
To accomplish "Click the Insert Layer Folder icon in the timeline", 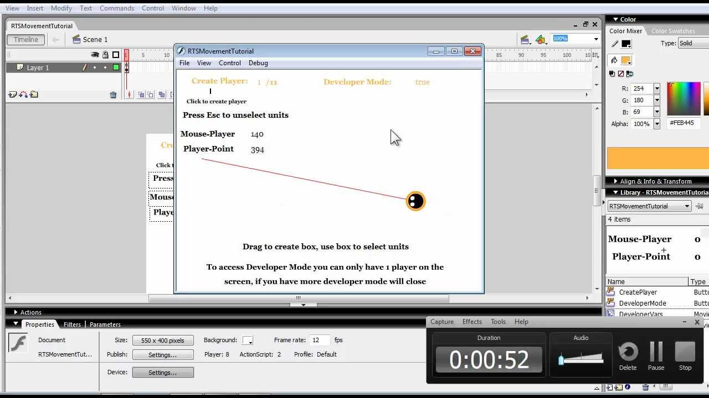I will click(34, 95).
